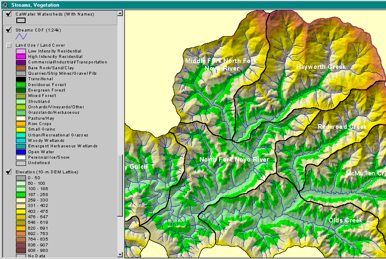The image size is (386, 259).
Task: Click the Open Water blue swatch
Action: point(21,152)
